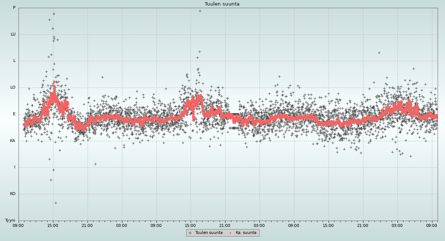Click the plus marker icon in the legend
Image resolution: width=445 pixels, height=241 pixels.
(x=190, y=233)
